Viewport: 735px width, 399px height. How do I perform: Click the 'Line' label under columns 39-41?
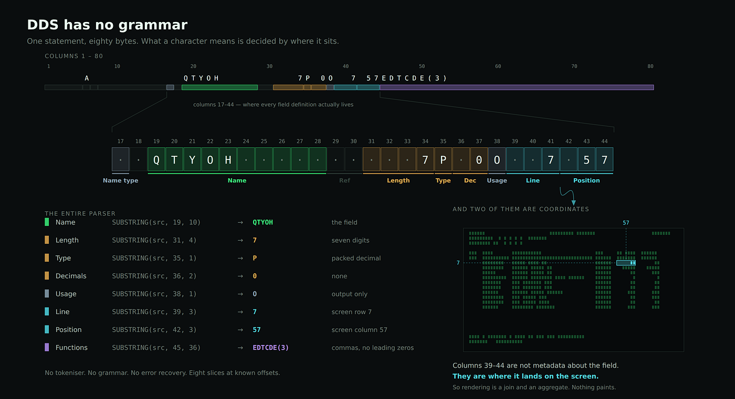click(533, 180)
